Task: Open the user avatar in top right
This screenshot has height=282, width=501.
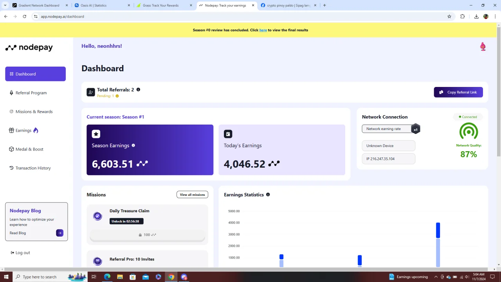Action: pyautogui.click(x=483, y=47)
